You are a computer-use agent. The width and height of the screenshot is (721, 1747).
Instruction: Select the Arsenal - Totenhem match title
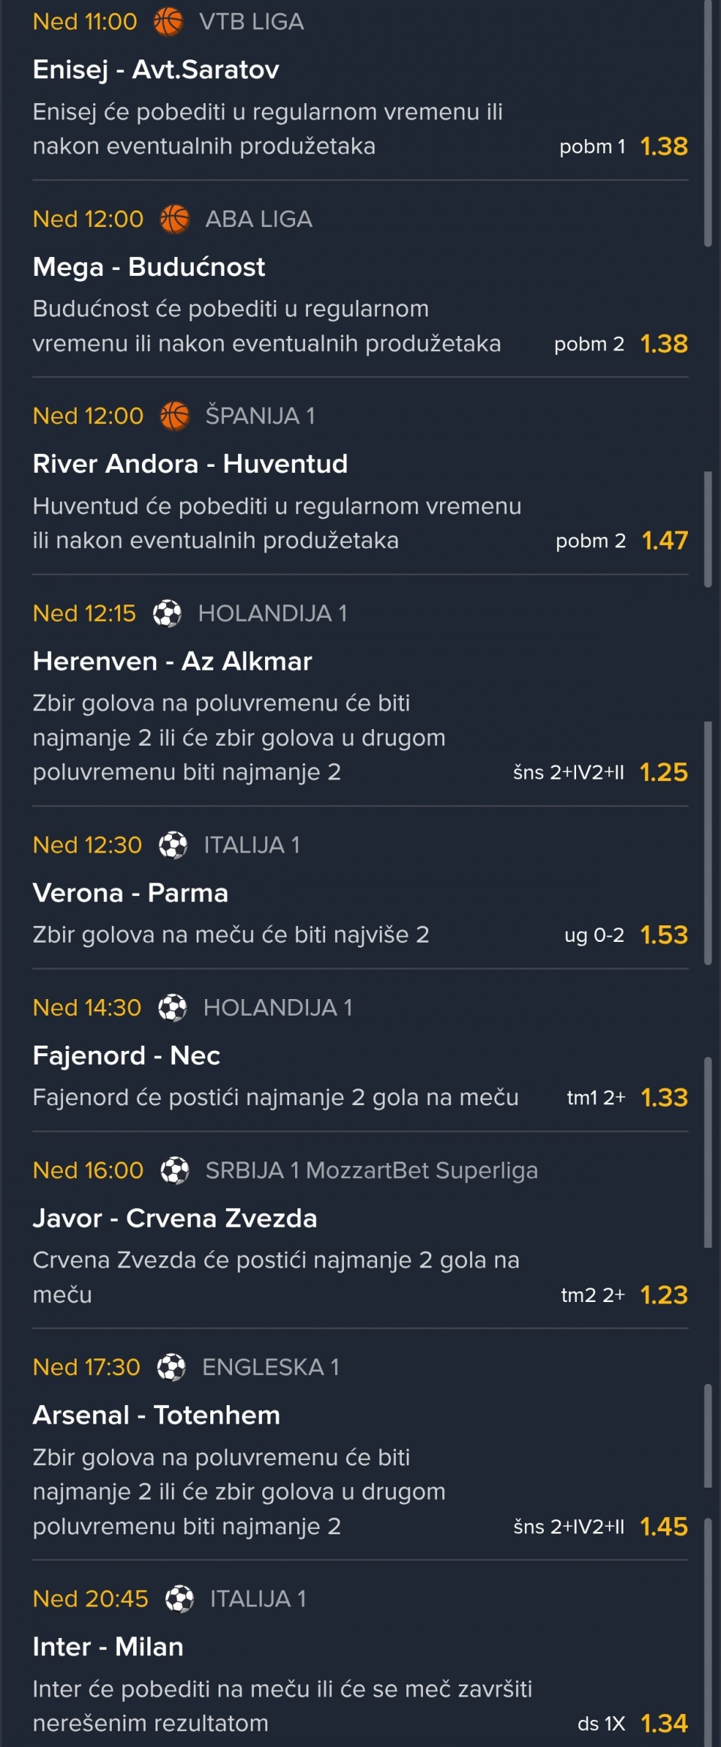pos(156,1415)
